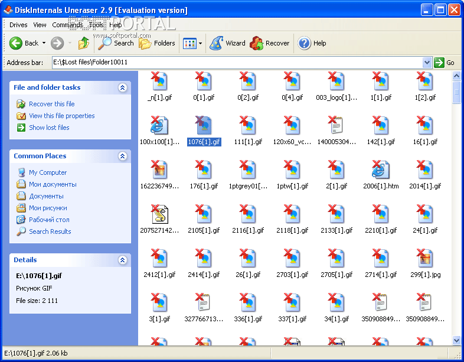Viewport: 464px width, 362px height.
Task: Select the 34[1].gif file icon
Action: 336,302
